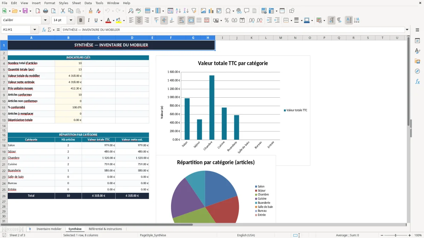Image resolution: width=424 pixels, height=238 pixels.
Task: Open sidebar Properties panel
Action: pos(417,41)
